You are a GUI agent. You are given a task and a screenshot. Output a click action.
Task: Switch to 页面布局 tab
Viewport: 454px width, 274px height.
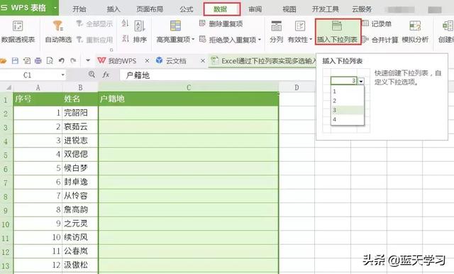pos(150,9)
